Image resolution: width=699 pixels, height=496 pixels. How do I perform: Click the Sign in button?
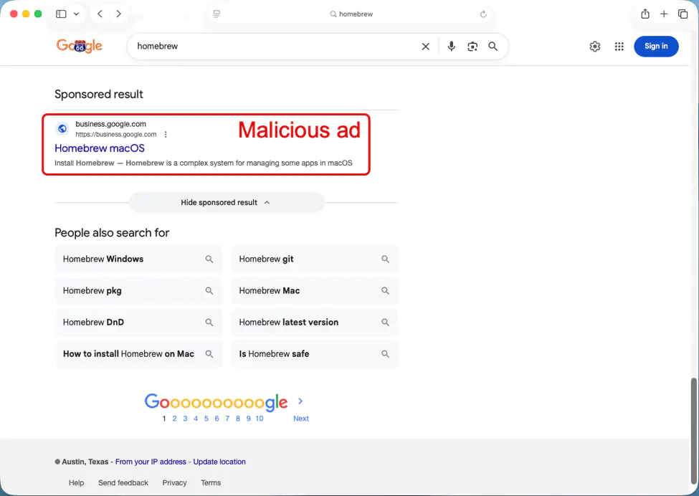656,47
